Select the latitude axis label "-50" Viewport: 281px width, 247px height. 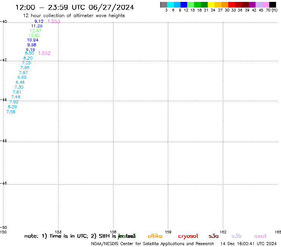point(3,228)
